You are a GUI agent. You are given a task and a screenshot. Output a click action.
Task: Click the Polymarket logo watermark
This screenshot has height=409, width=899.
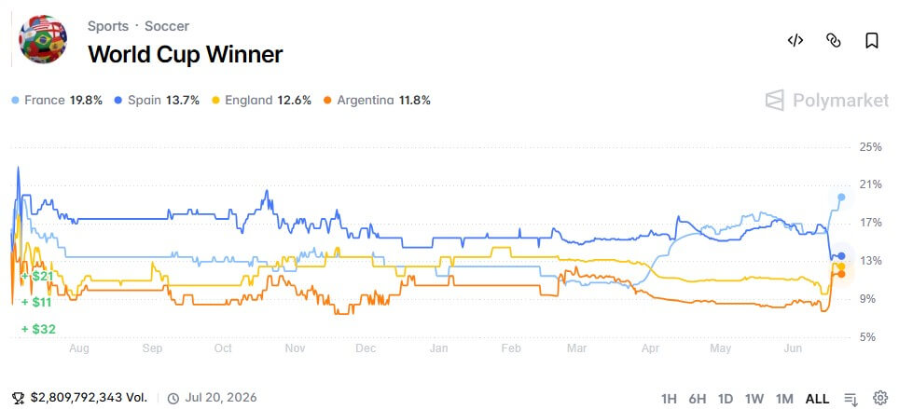827,101
